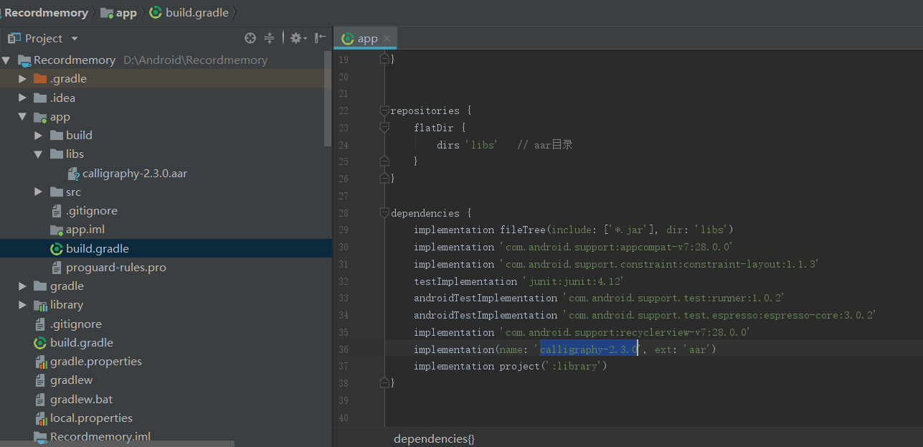Fold the flatDir block at line 23
This screenshot has width=923, height=447.
coord(384,128)
